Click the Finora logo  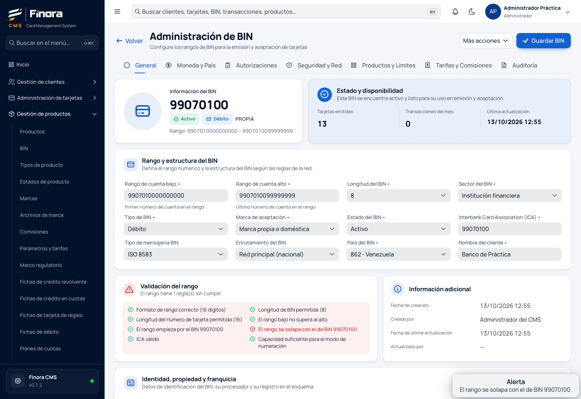[36, 15]
